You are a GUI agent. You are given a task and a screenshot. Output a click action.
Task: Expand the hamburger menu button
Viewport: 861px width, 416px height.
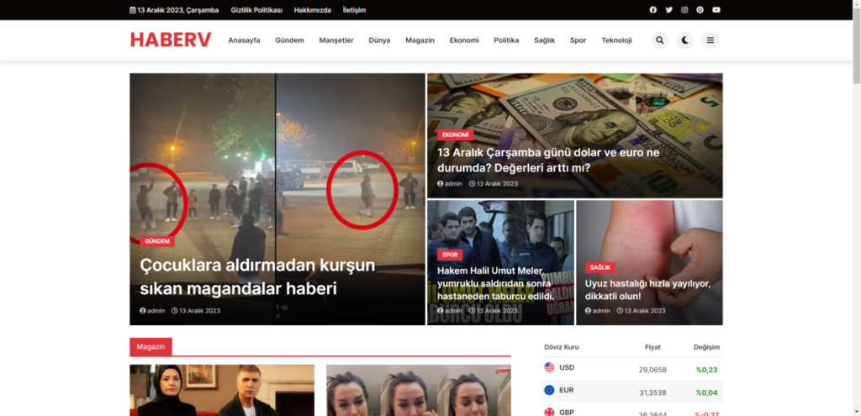coord(710,40)
